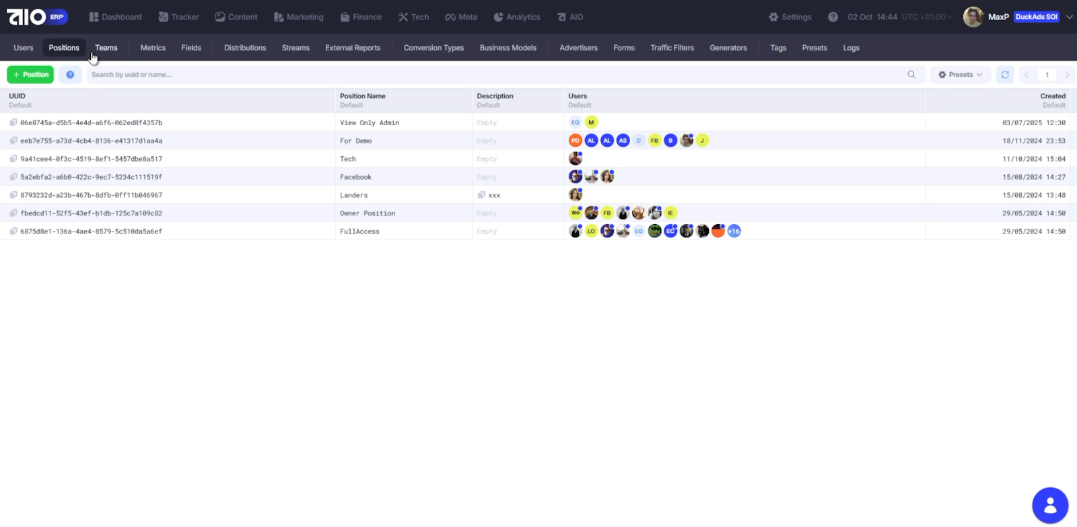Expand the Presets dropdown

point(961,75)
